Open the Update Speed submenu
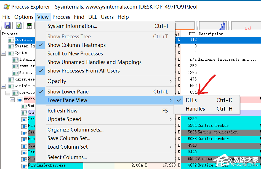 click(105, 119)
